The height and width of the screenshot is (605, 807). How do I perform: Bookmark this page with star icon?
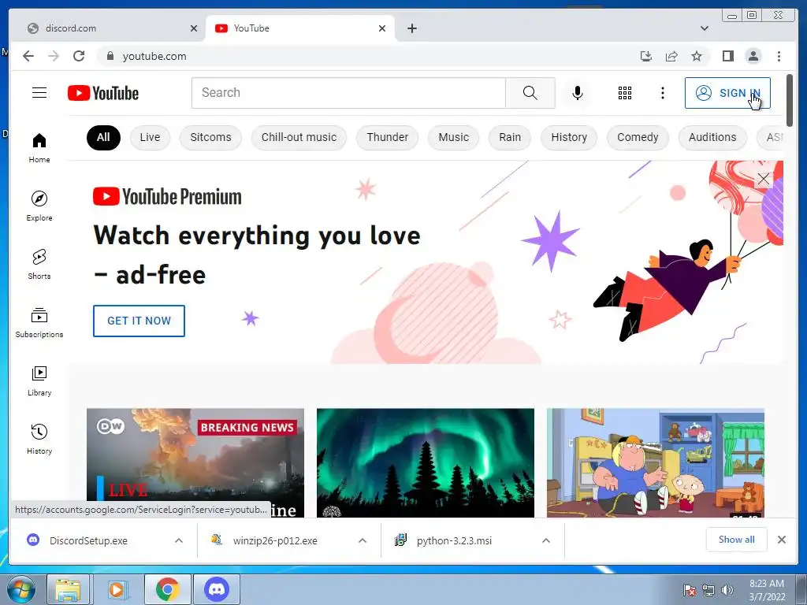point(697,56)
